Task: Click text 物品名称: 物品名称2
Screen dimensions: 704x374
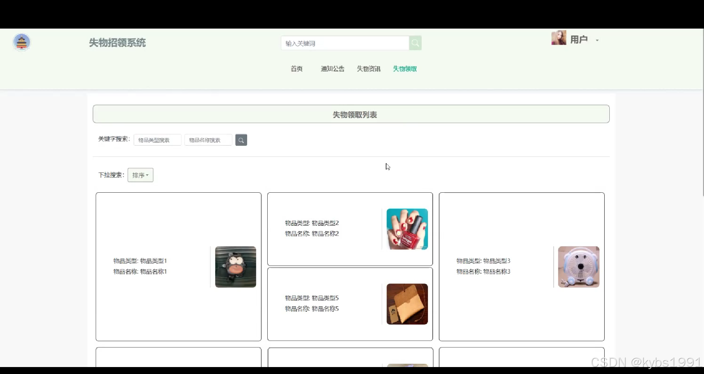Action: tap(312, 234)
